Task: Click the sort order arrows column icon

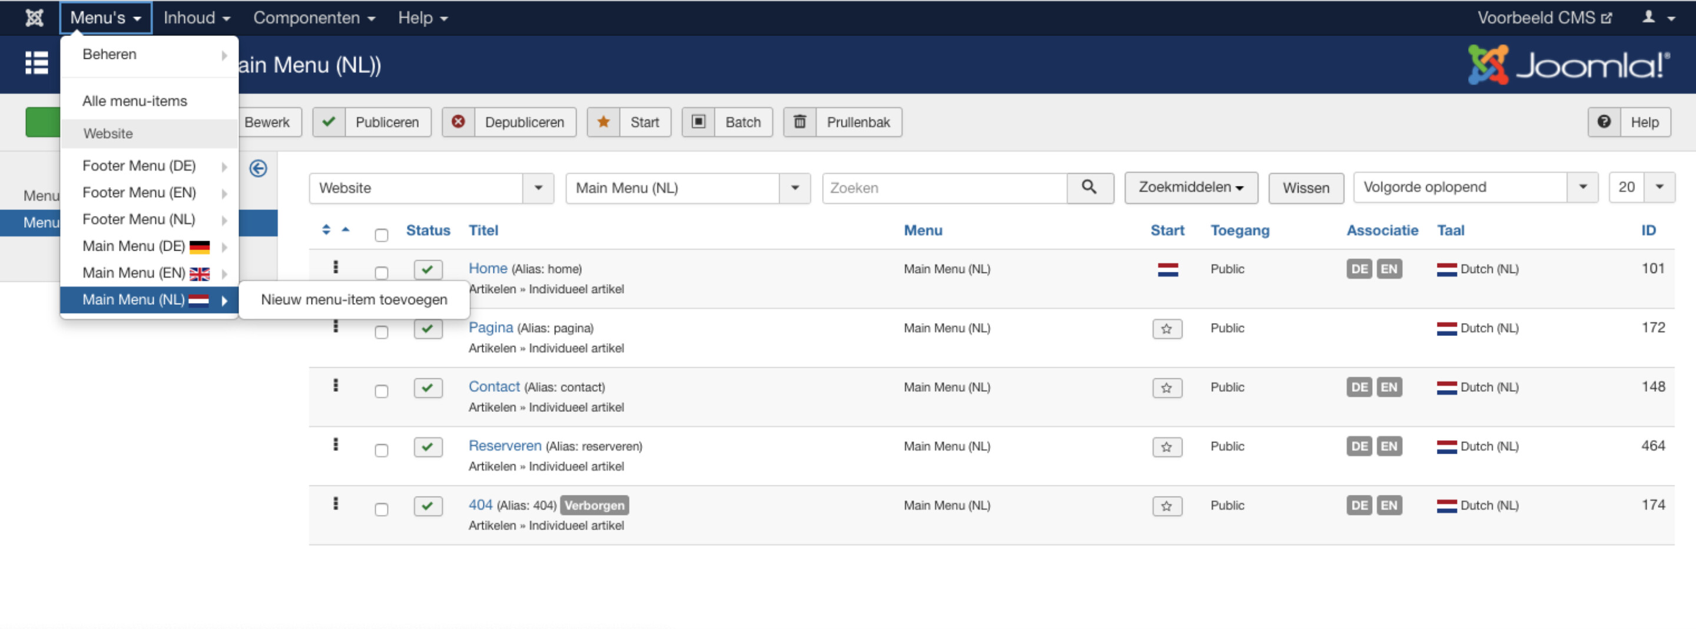Action: (x=326, y=229)
